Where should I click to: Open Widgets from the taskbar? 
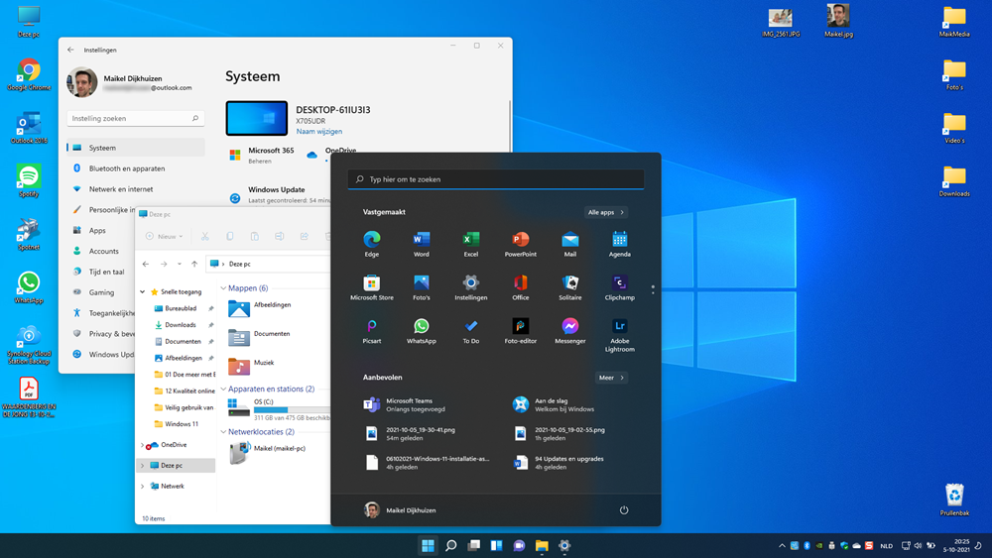pos(496,545)
